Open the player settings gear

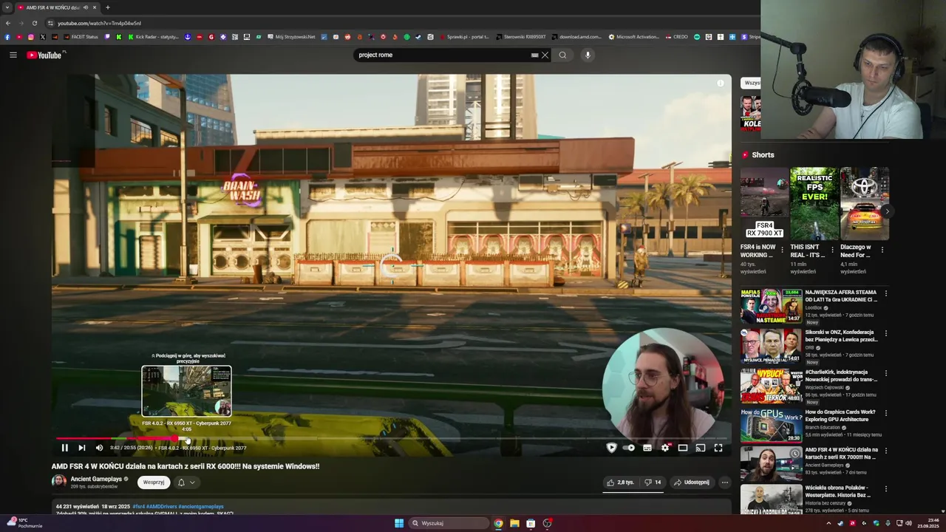coord(665,448)
